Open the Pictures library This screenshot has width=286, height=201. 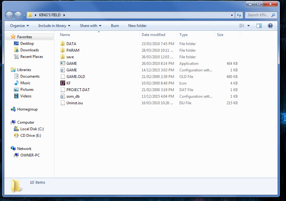[27, 90]
